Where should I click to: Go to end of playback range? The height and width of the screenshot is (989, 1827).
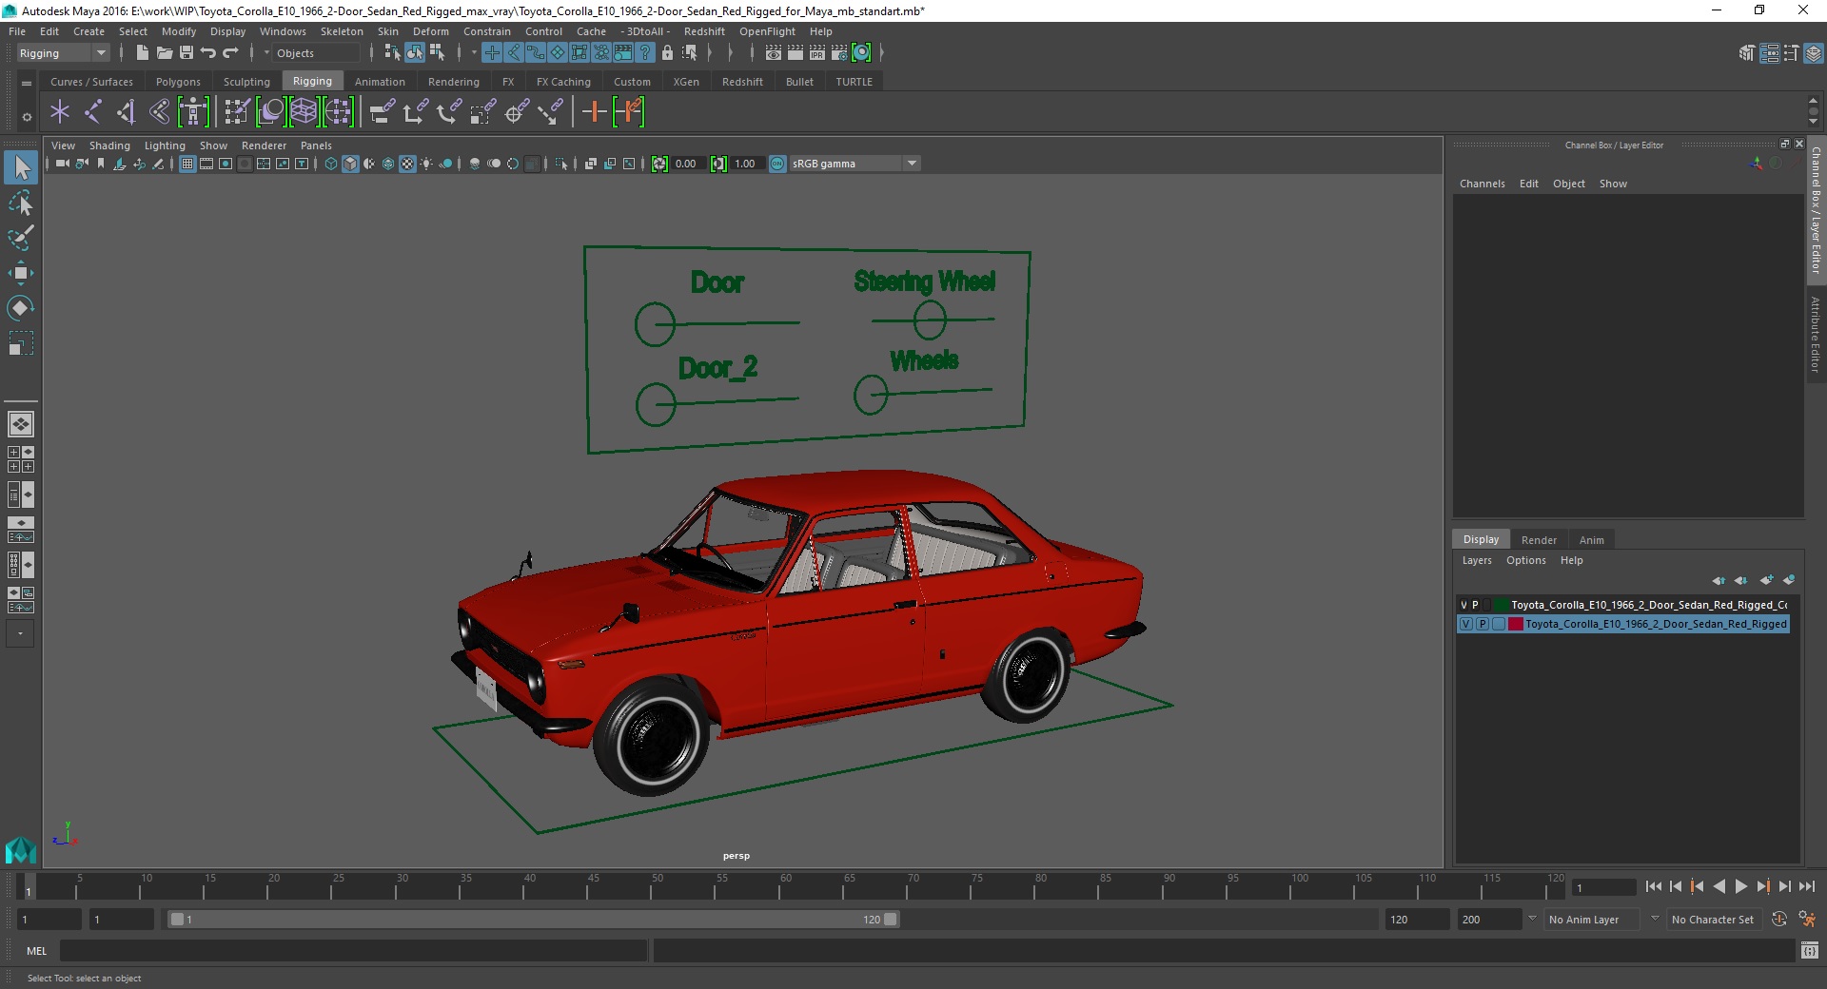click(x=1806, y=886)
